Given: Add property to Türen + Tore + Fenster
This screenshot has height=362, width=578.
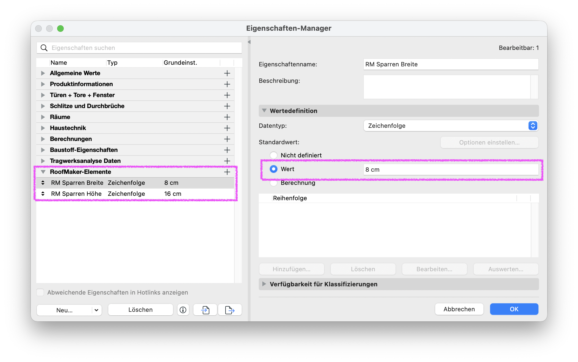Looking at the screenshot, I should (x=227, y=95).
